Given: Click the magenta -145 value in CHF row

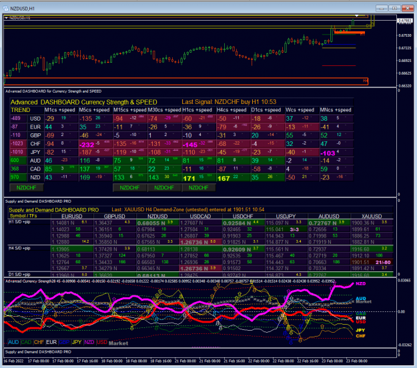Looking at the screenshot, I should 190,145.
